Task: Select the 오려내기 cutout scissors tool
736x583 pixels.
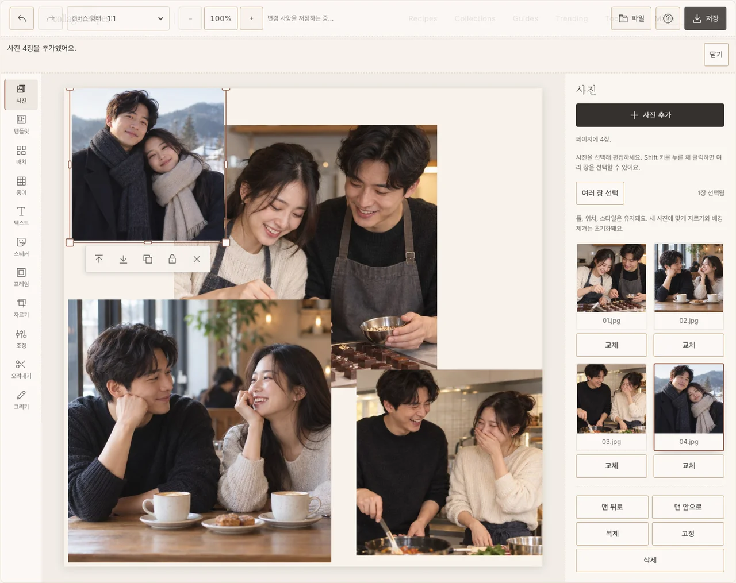Action: tap(21, 369)
